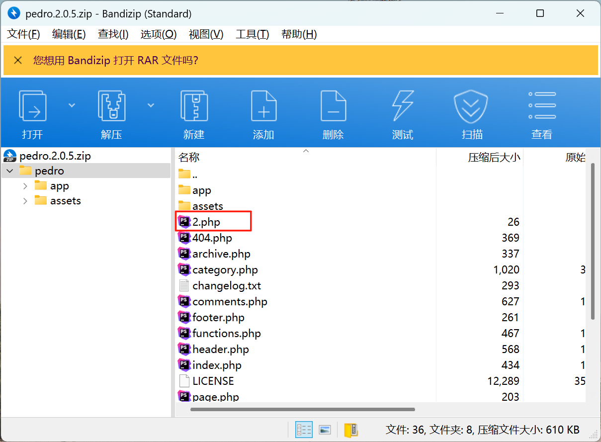The width and height of the screenshot is (601, 442).
Task: Open dropdown arrow next to 解压
Action: (x=151, y=105)
